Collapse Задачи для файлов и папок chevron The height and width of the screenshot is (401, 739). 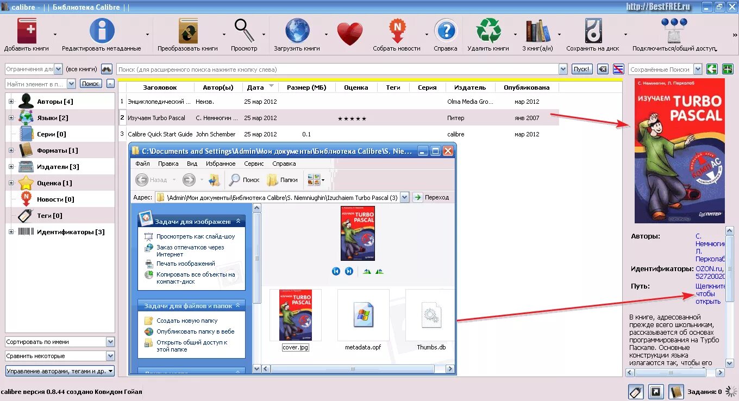(x=238, y=306)
